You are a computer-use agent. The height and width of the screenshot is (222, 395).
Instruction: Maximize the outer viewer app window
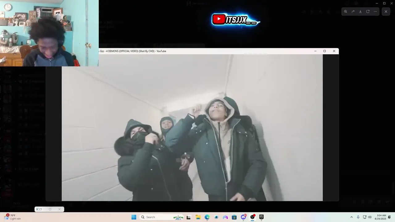click(384, 3)
